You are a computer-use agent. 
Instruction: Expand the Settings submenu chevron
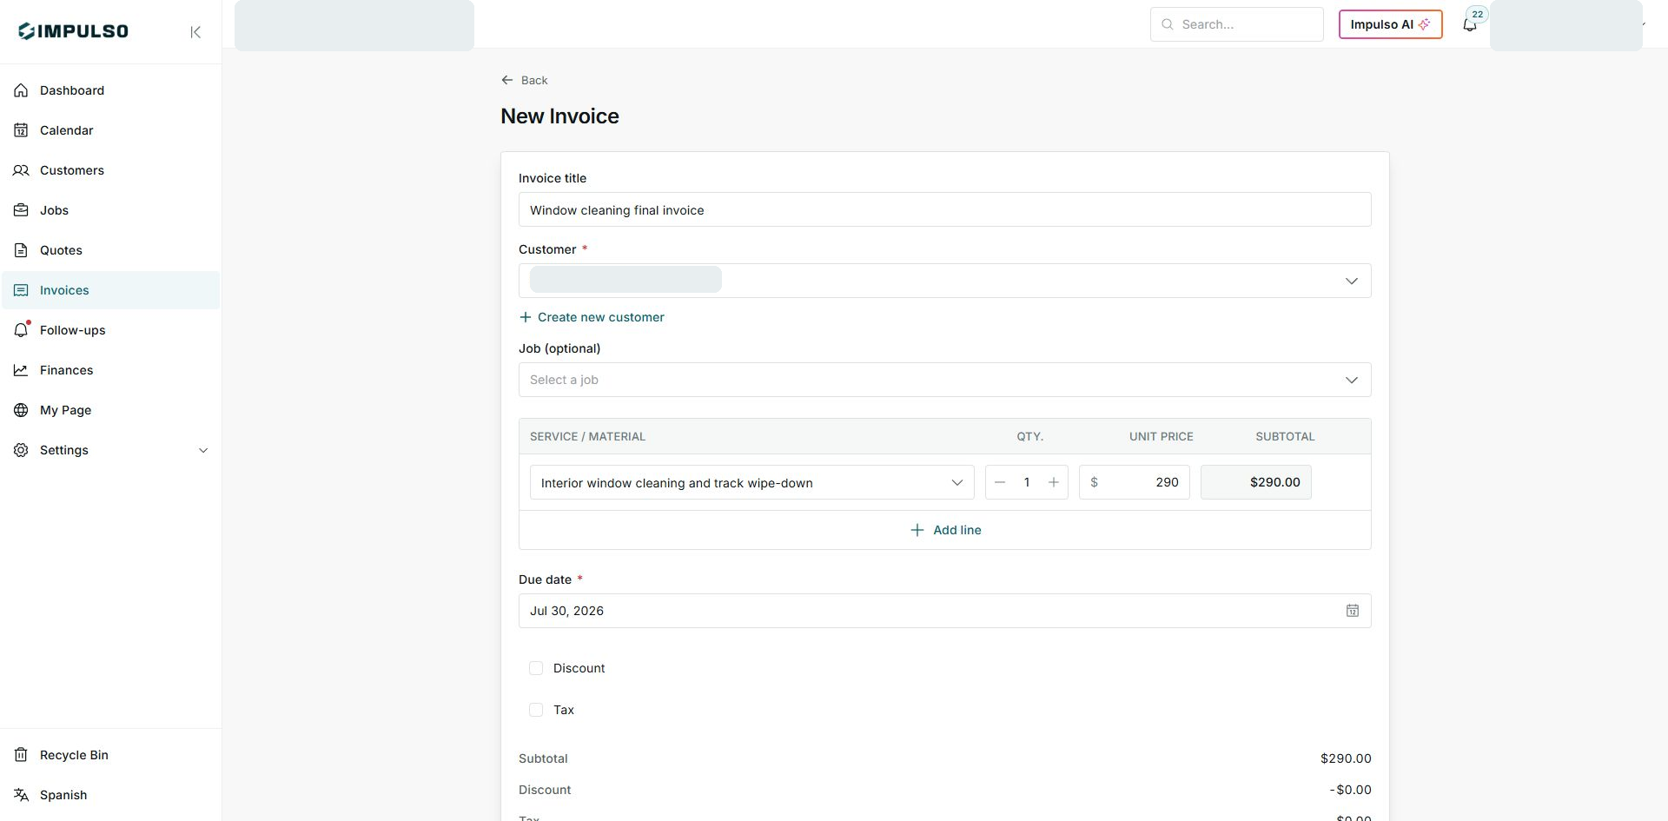pos(203,450)
